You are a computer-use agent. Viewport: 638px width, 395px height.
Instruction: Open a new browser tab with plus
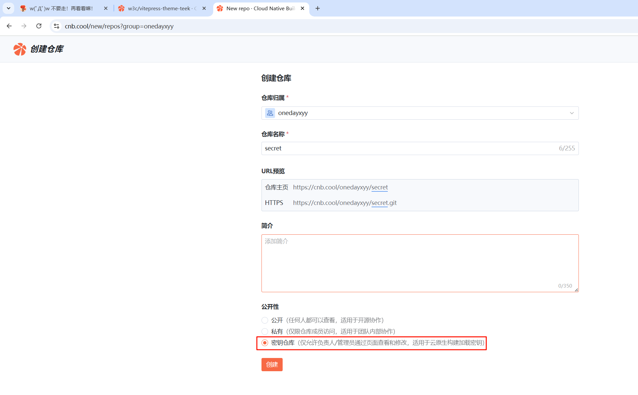pos(318,8)
